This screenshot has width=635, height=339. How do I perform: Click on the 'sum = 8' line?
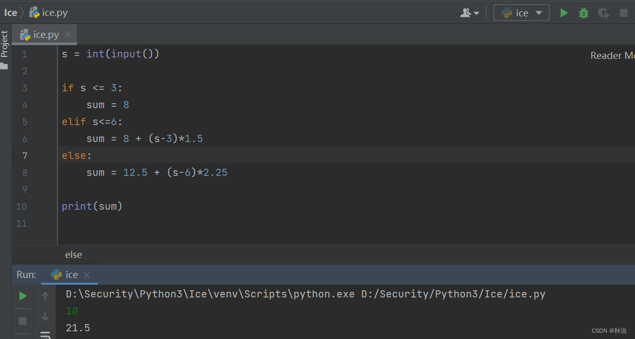coord(108,105)
